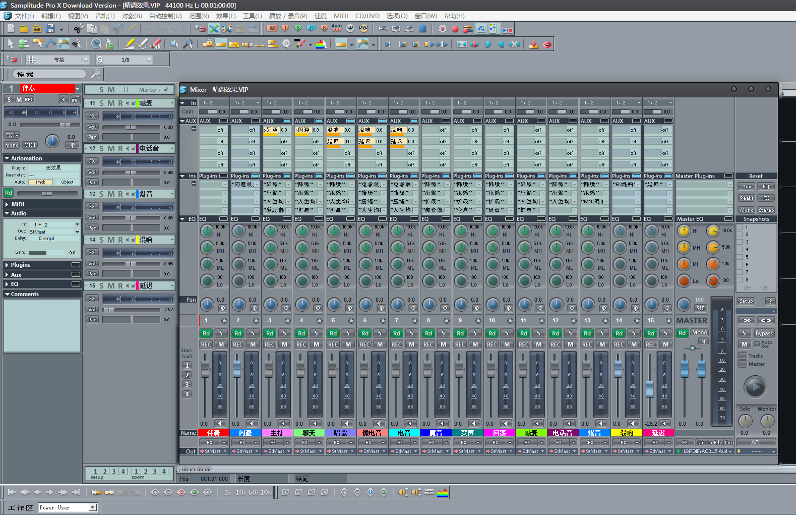
Task: Arm REC on mixer channel 8 魔音
Action: [428, 345]
